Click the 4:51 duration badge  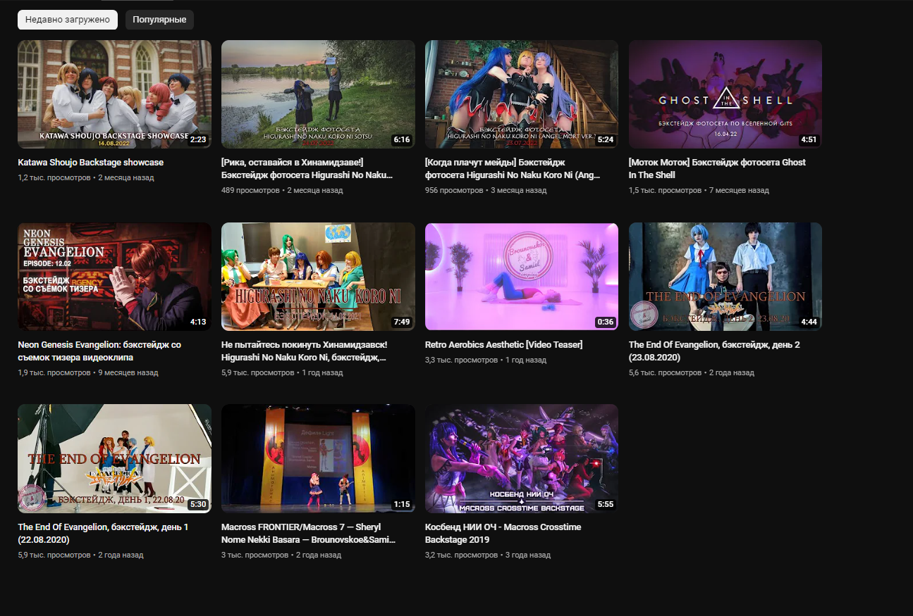pyautogui.click(x=809, y=139)
